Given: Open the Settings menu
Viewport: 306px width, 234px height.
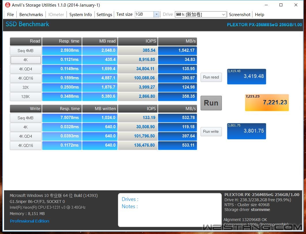Looking at the screenshot, I should pos(104,15).
